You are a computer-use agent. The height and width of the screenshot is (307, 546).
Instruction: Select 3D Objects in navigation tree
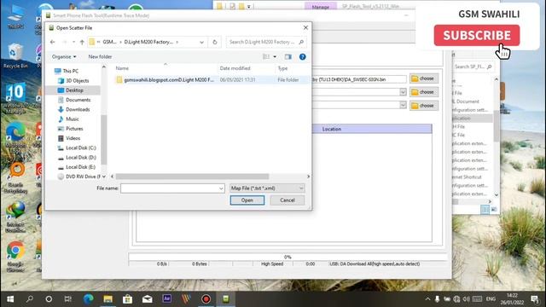[x=78, y=81]
